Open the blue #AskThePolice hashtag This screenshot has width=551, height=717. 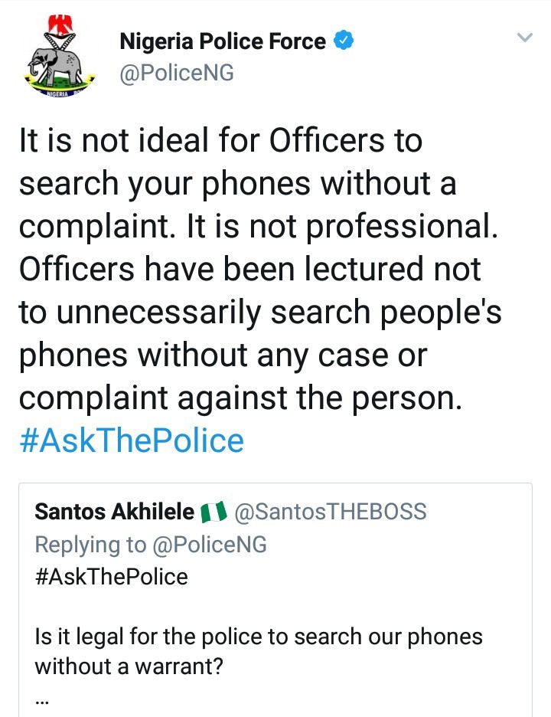point(132,440)
